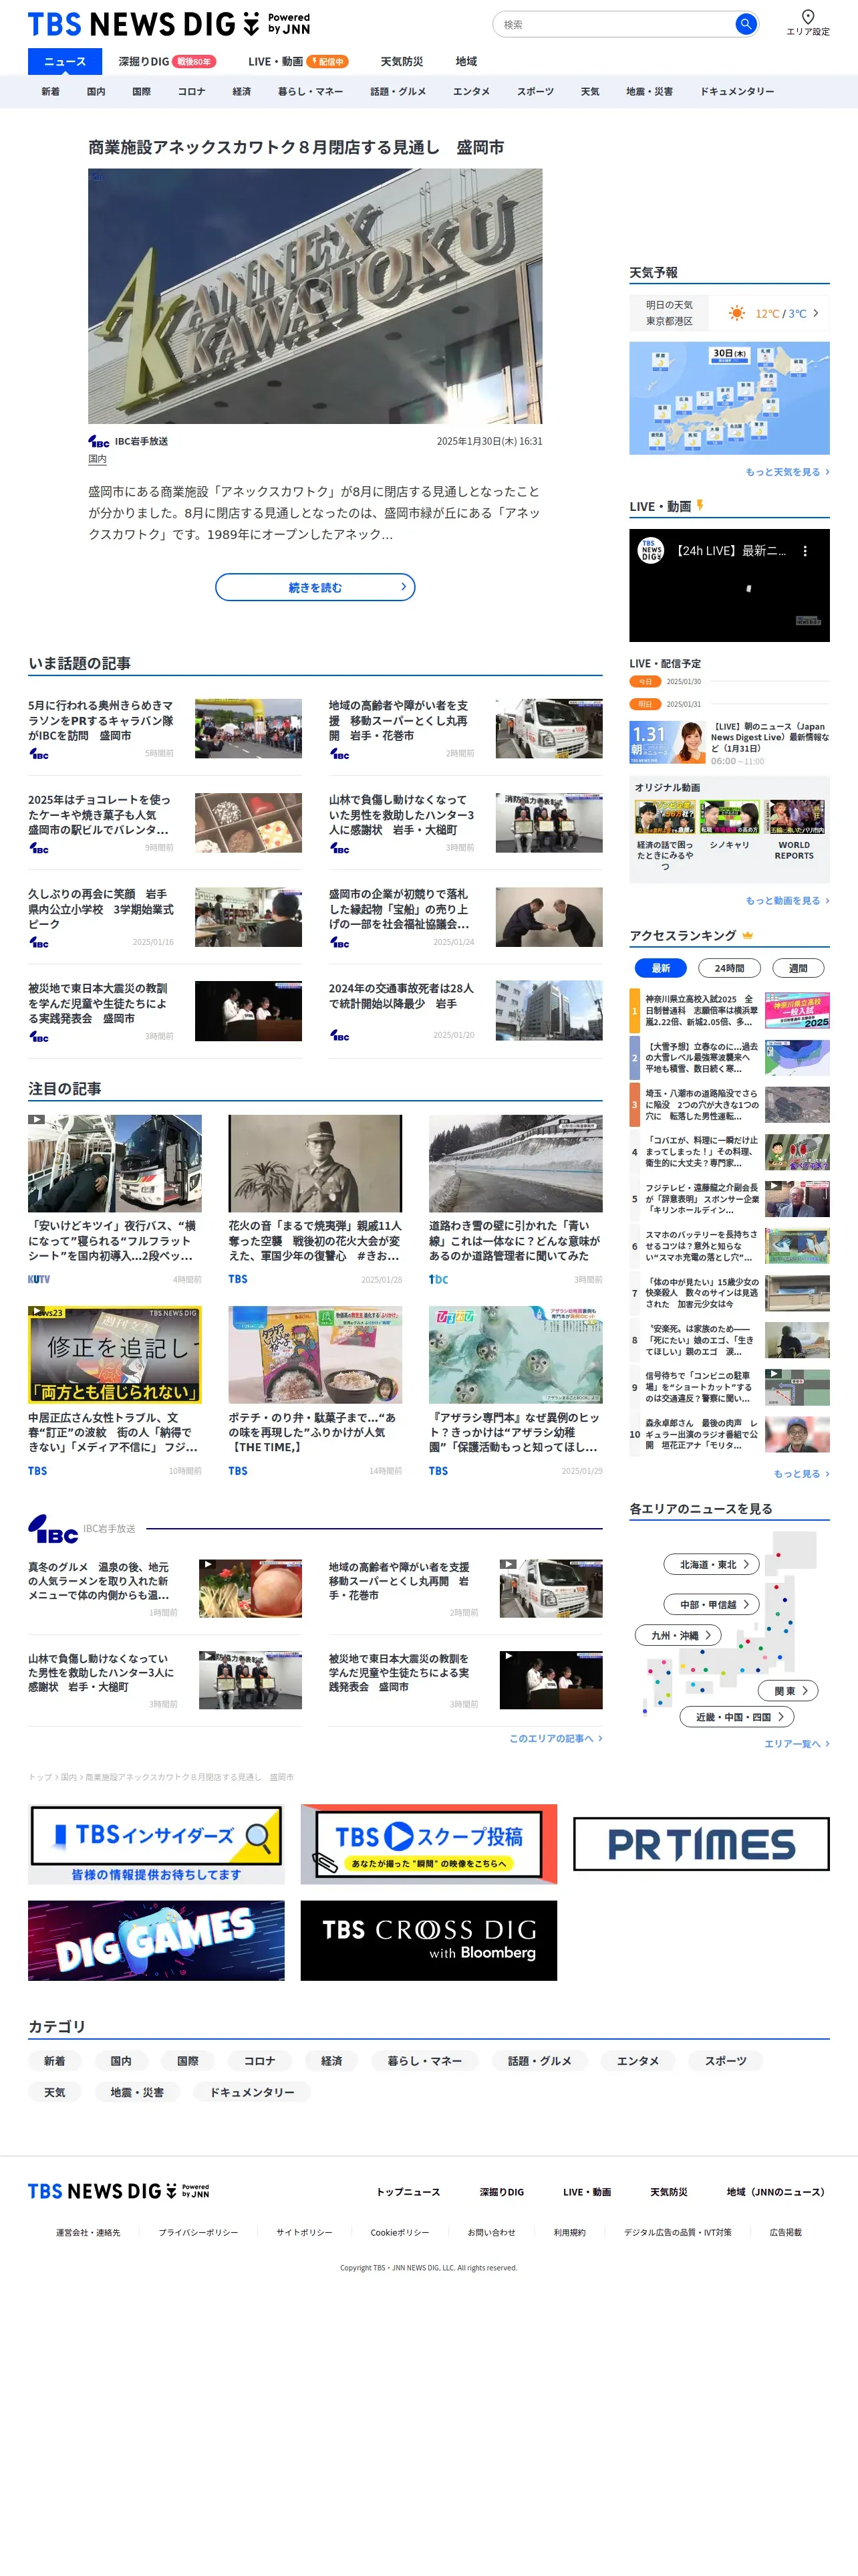Screen dimensions: 858x2576
Task: Open footer 天気防災 navigation link
Action: 668,2192
